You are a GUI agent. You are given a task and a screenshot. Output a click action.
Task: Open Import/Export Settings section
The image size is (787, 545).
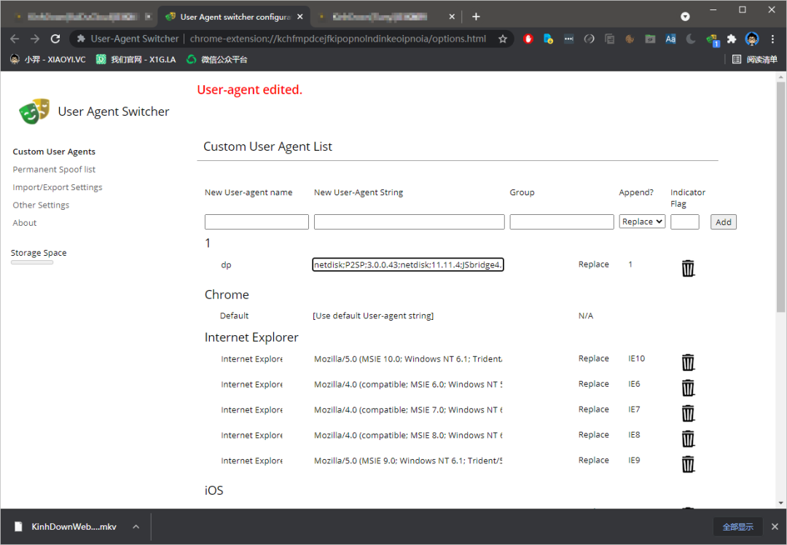[x=58, y=187]
